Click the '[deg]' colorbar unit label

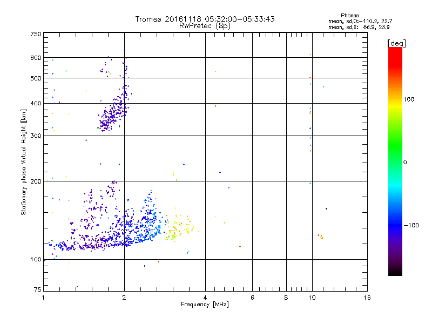tap(396, 43)
